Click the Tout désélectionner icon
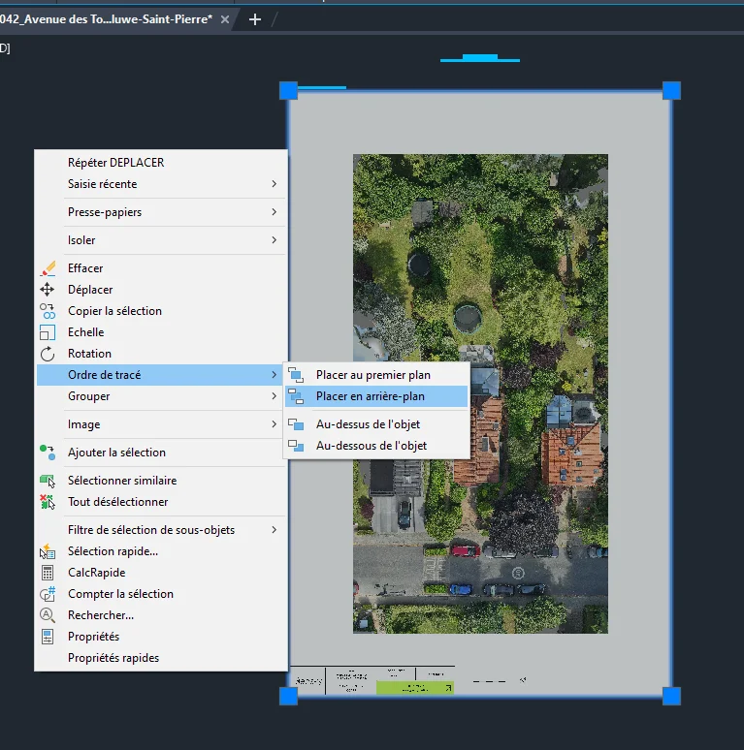 coord(48,502)
